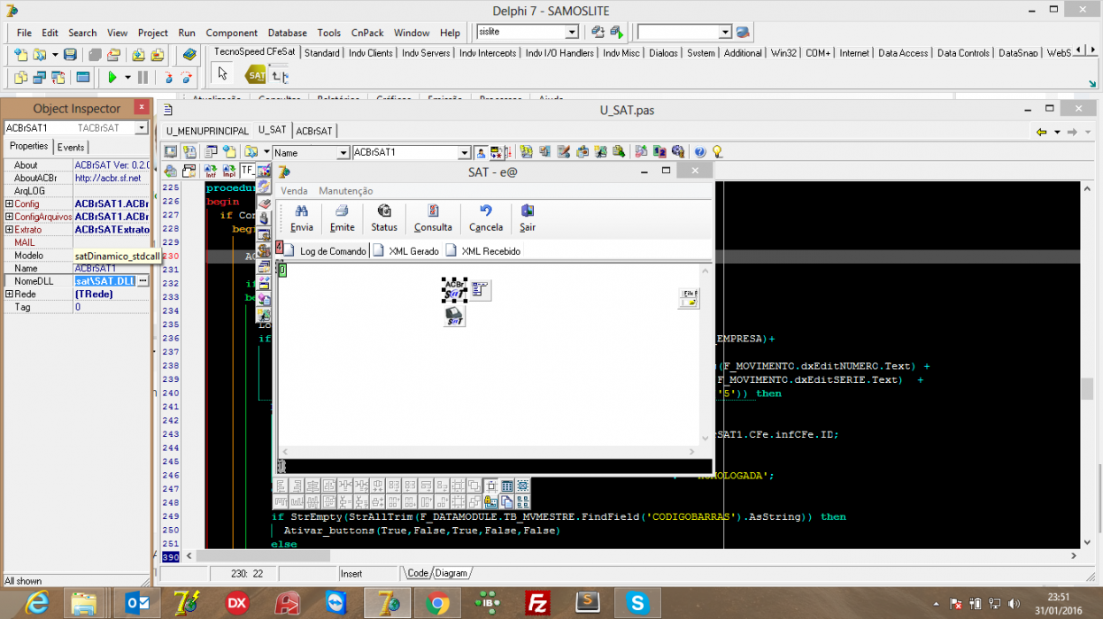Open the Win32 palette tab

click(783, 53)
